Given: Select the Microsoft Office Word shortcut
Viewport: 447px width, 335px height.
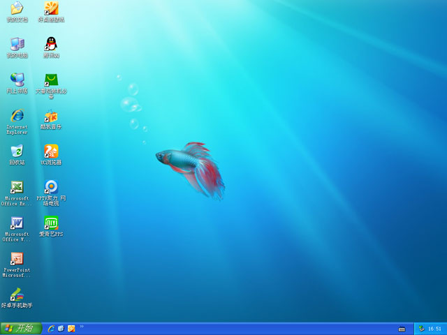Looking at the screenshot, I should (17, 223).
